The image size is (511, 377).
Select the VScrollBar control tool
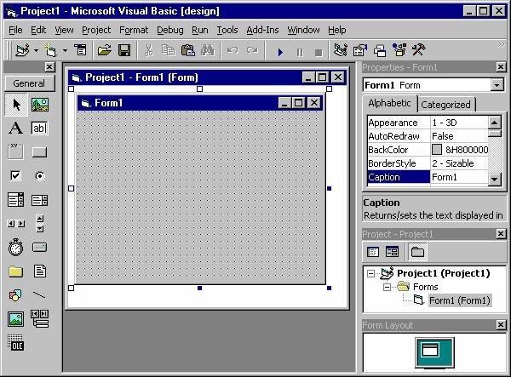[x=40, y=223]
